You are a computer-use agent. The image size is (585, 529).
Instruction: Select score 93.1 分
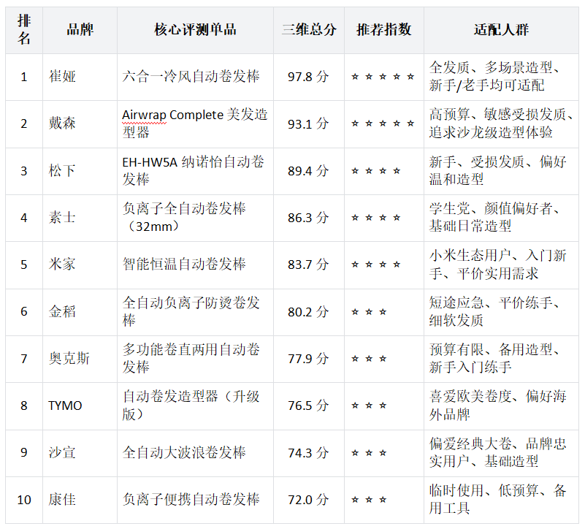(x=309, y=124)
